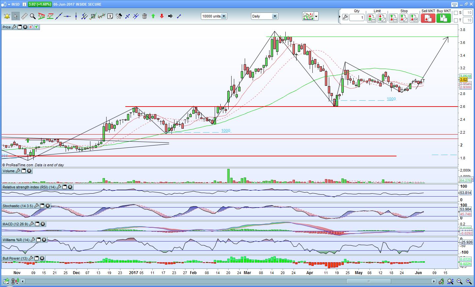Click the Qty input field
Screen dimensions: 475x287
coord(357,17)
